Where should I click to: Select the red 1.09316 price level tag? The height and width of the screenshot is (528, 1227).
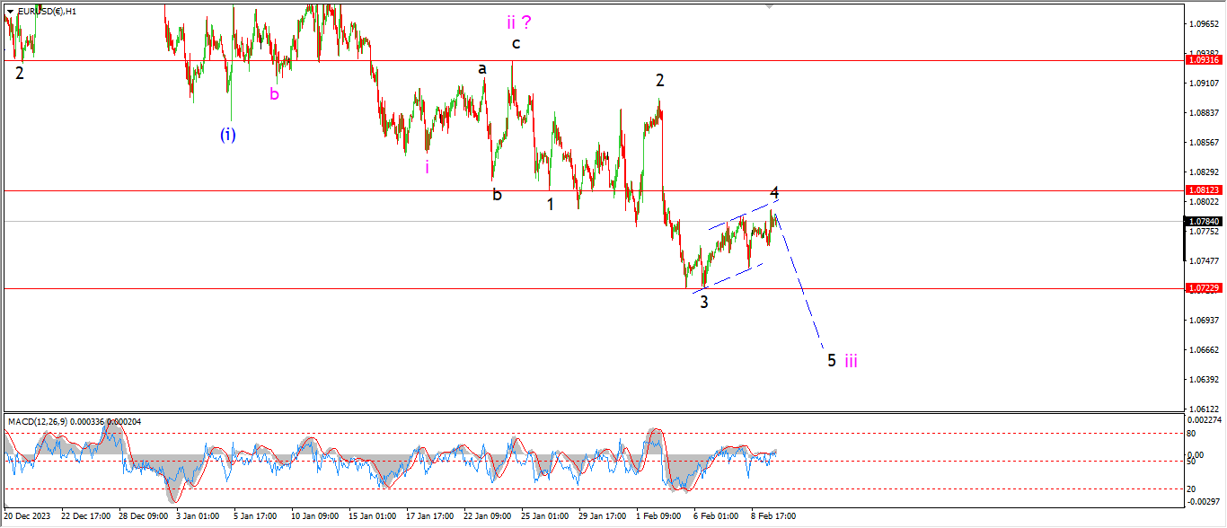tap(1205, 60)
